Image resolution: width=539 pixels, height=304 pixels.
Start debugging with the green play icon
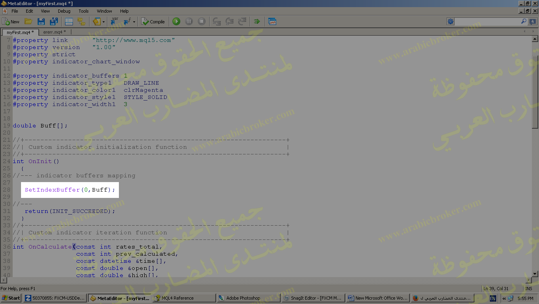176,21
